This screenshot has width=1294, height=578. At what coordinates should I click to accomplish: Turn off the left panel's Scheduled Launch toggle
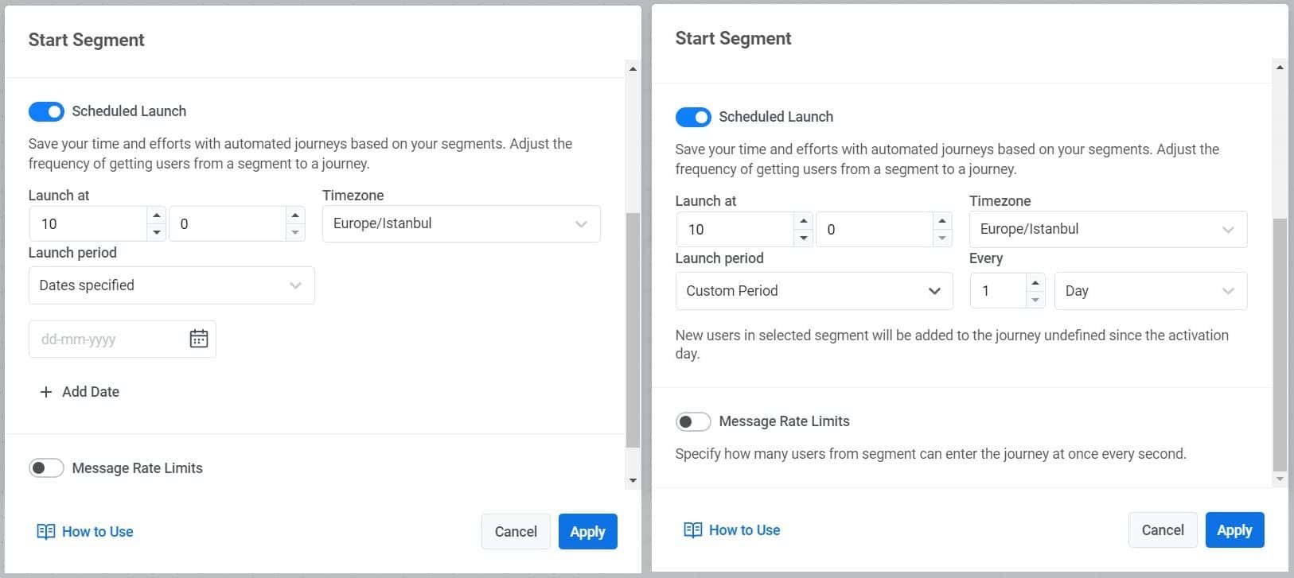coord(46,111)
